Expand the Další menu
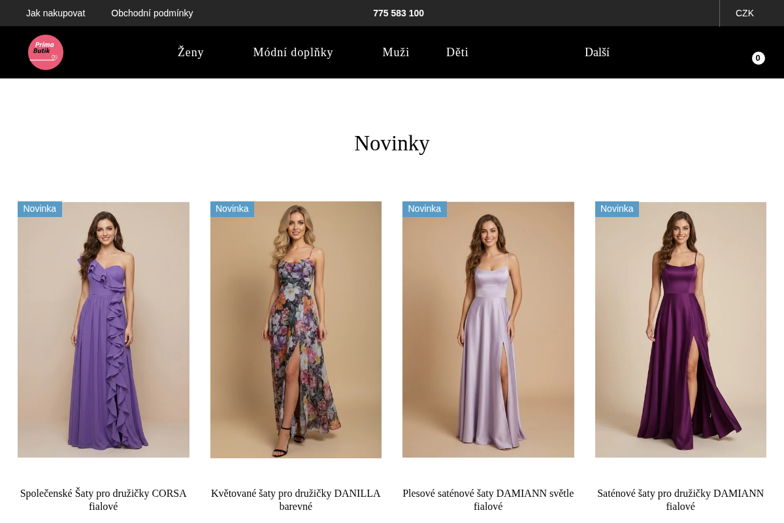 click(x=597, y=52)
